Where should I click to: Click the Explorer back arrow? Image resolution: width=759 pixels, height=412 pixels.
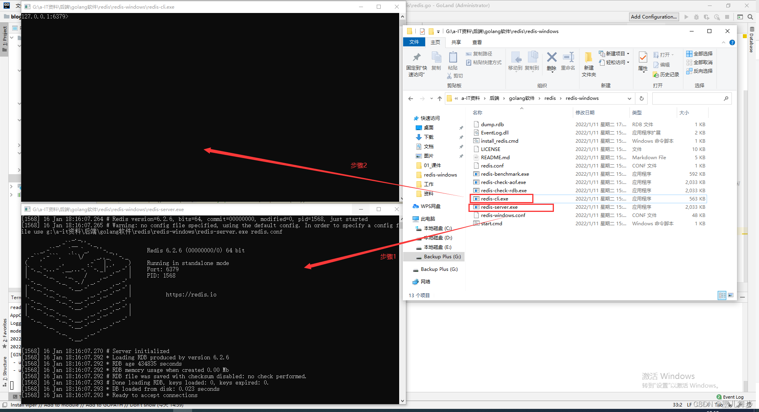tap(411, 99)
